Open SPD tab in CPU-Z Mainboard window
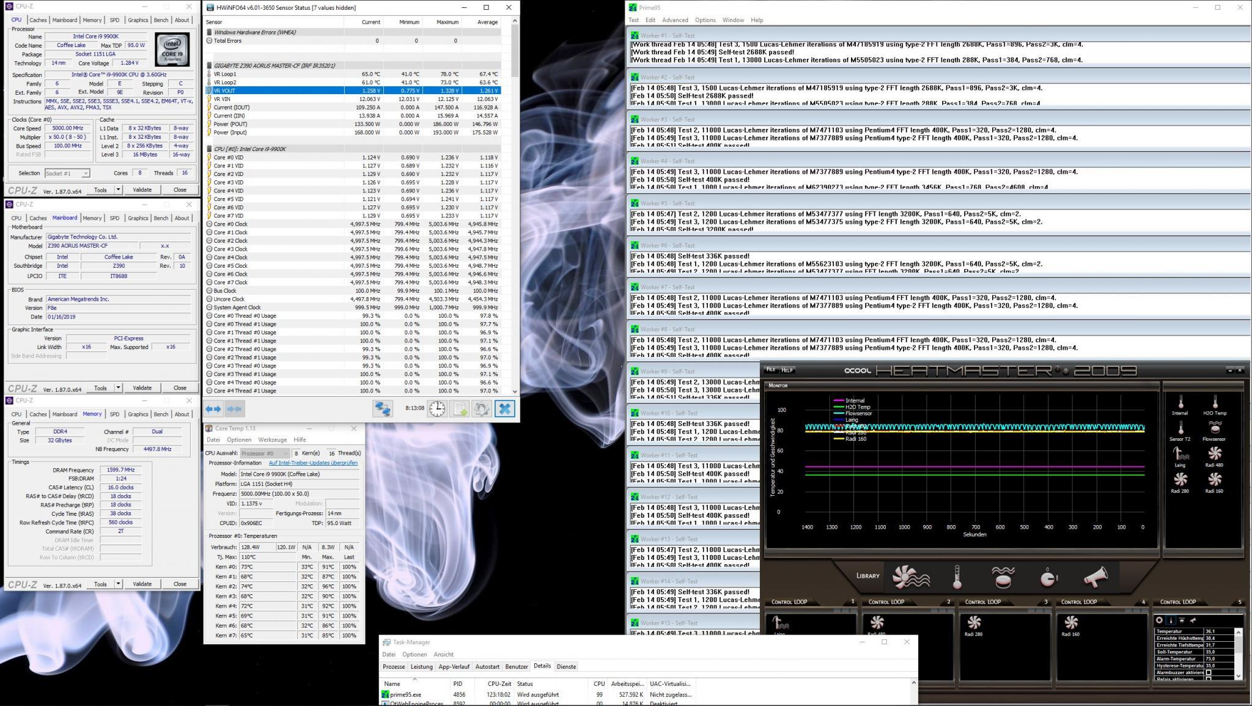 (114, 218)
